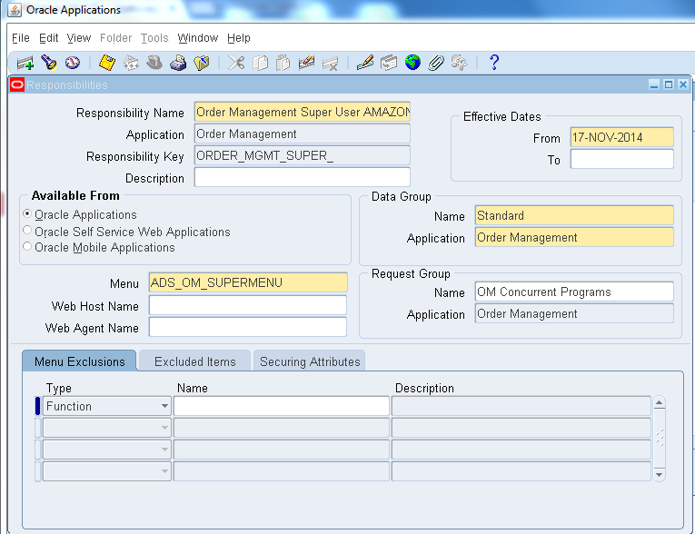Save changes using the yellow disk icon

tap(107, 63)
